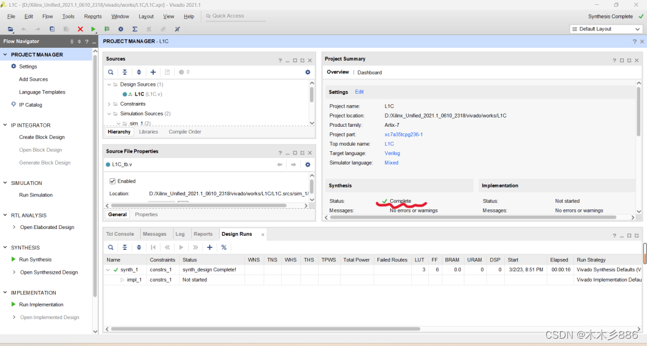The height and width of the screenshot is (346, 647).
Task: Expand Open Synthesized Design item
Action: (x=14, y=272)
